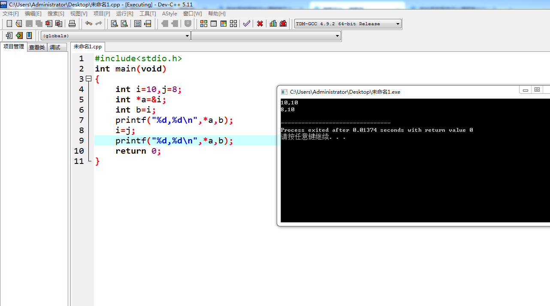The width and height of the screenshot is (550, 306).
Task: Open the 帮助[H] menu
Action: [217, 14]
